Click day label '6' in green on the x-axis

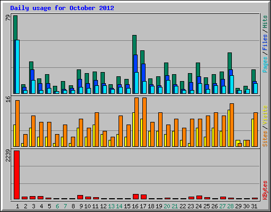pyautogui.click(x=57, y=206)
